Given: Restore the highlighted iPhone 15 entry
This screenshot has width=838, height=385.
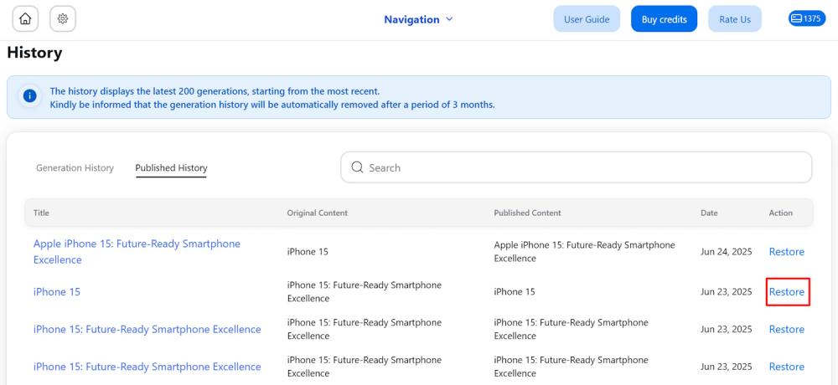Looking at the screenshot, I should click(x=787, y=291).
